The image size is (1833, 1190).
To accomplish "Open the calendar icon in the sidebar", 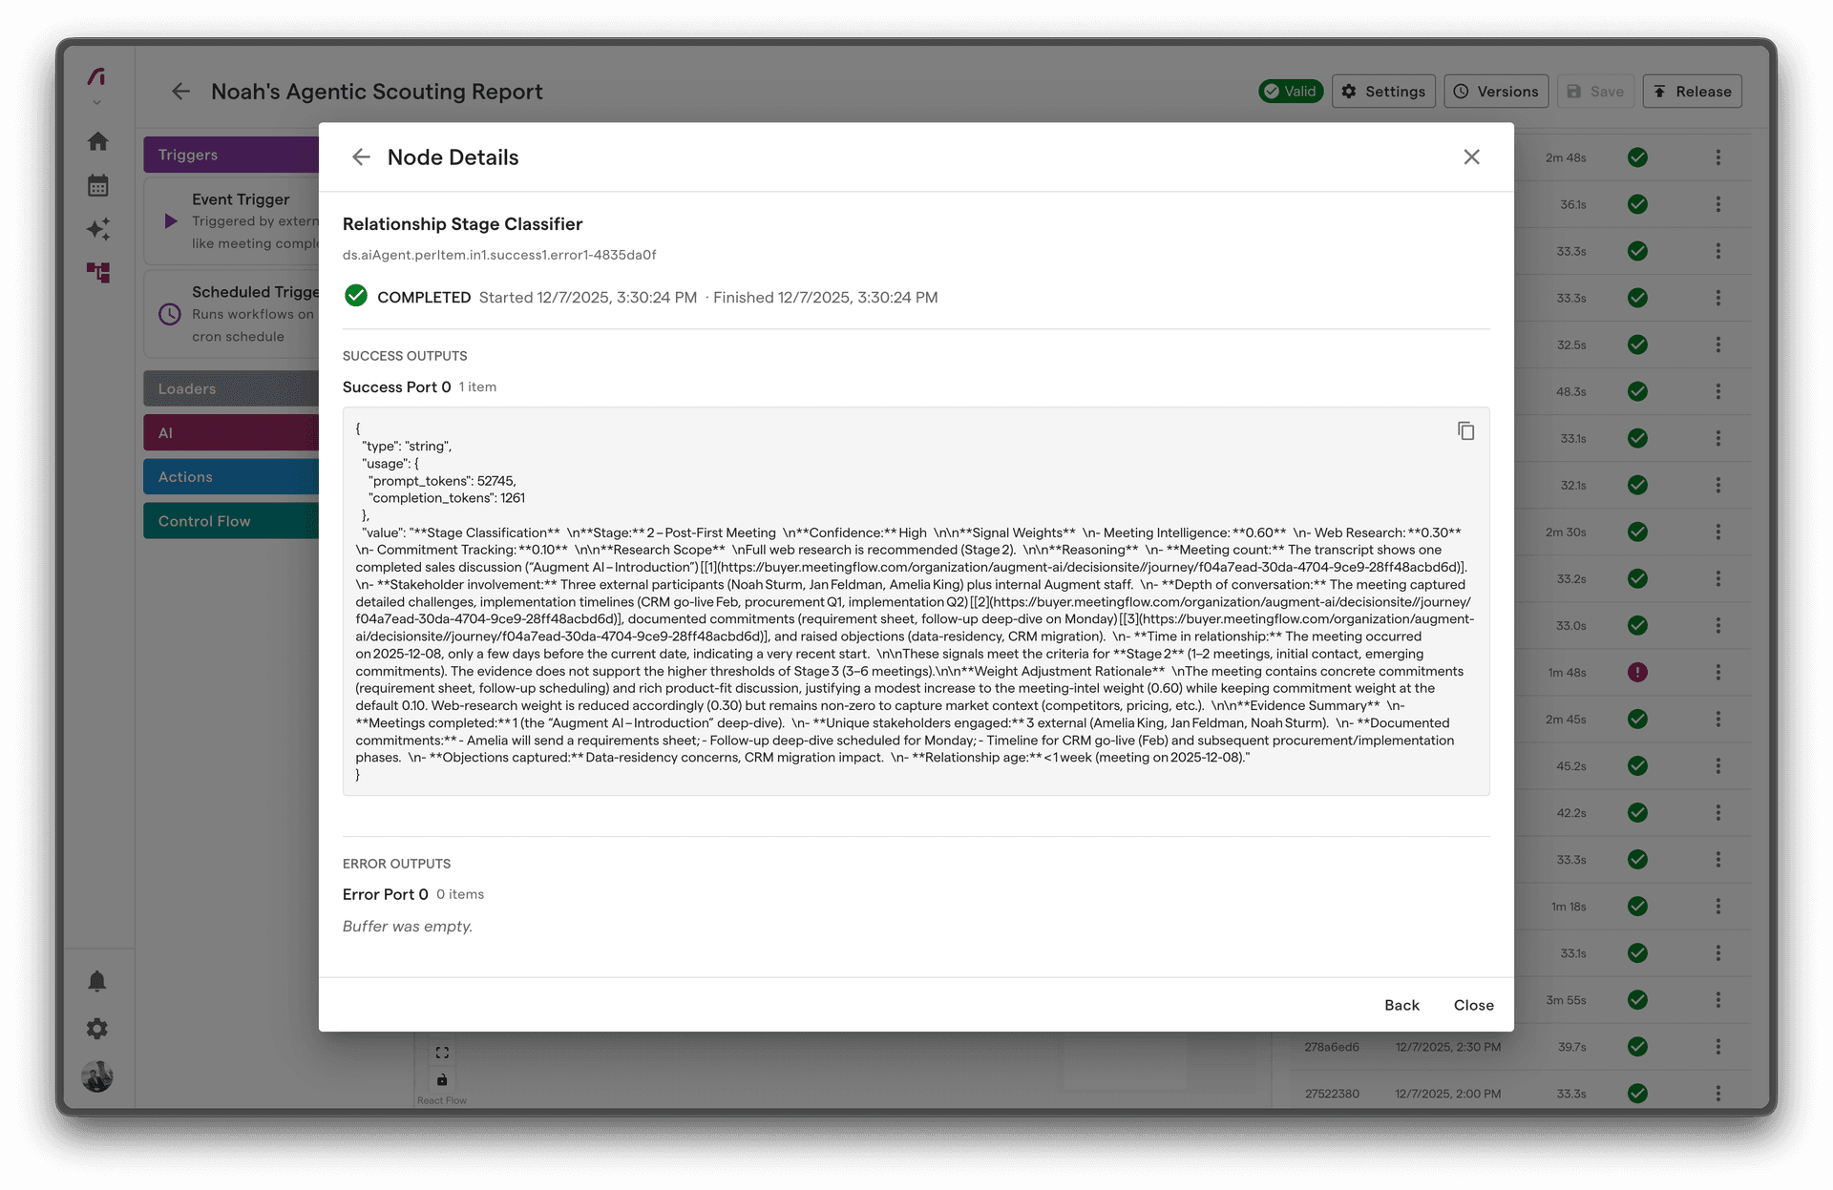I will 97,185.
